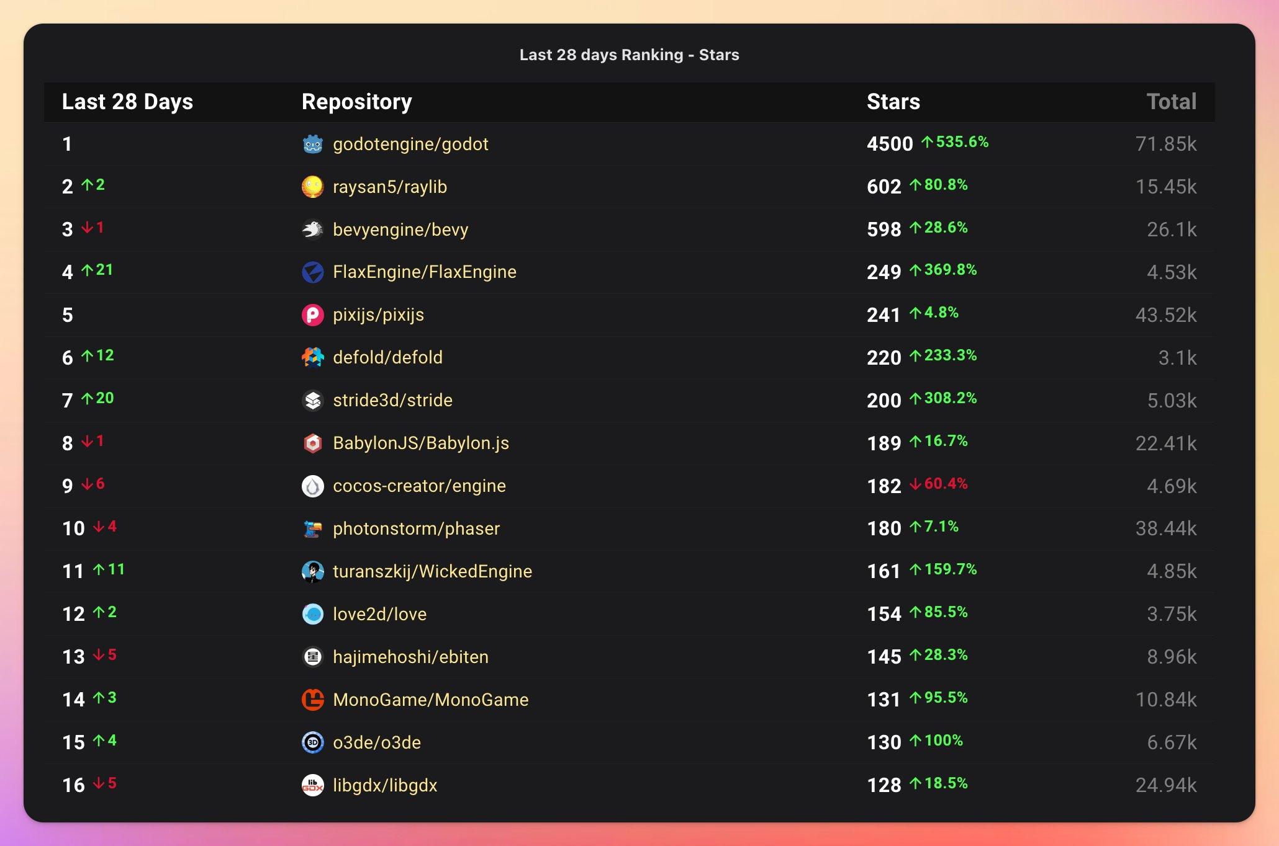This screenshot has width=1279, height=846.
Task: Click the Last 28 Days column header
Action: coord(127,102)
